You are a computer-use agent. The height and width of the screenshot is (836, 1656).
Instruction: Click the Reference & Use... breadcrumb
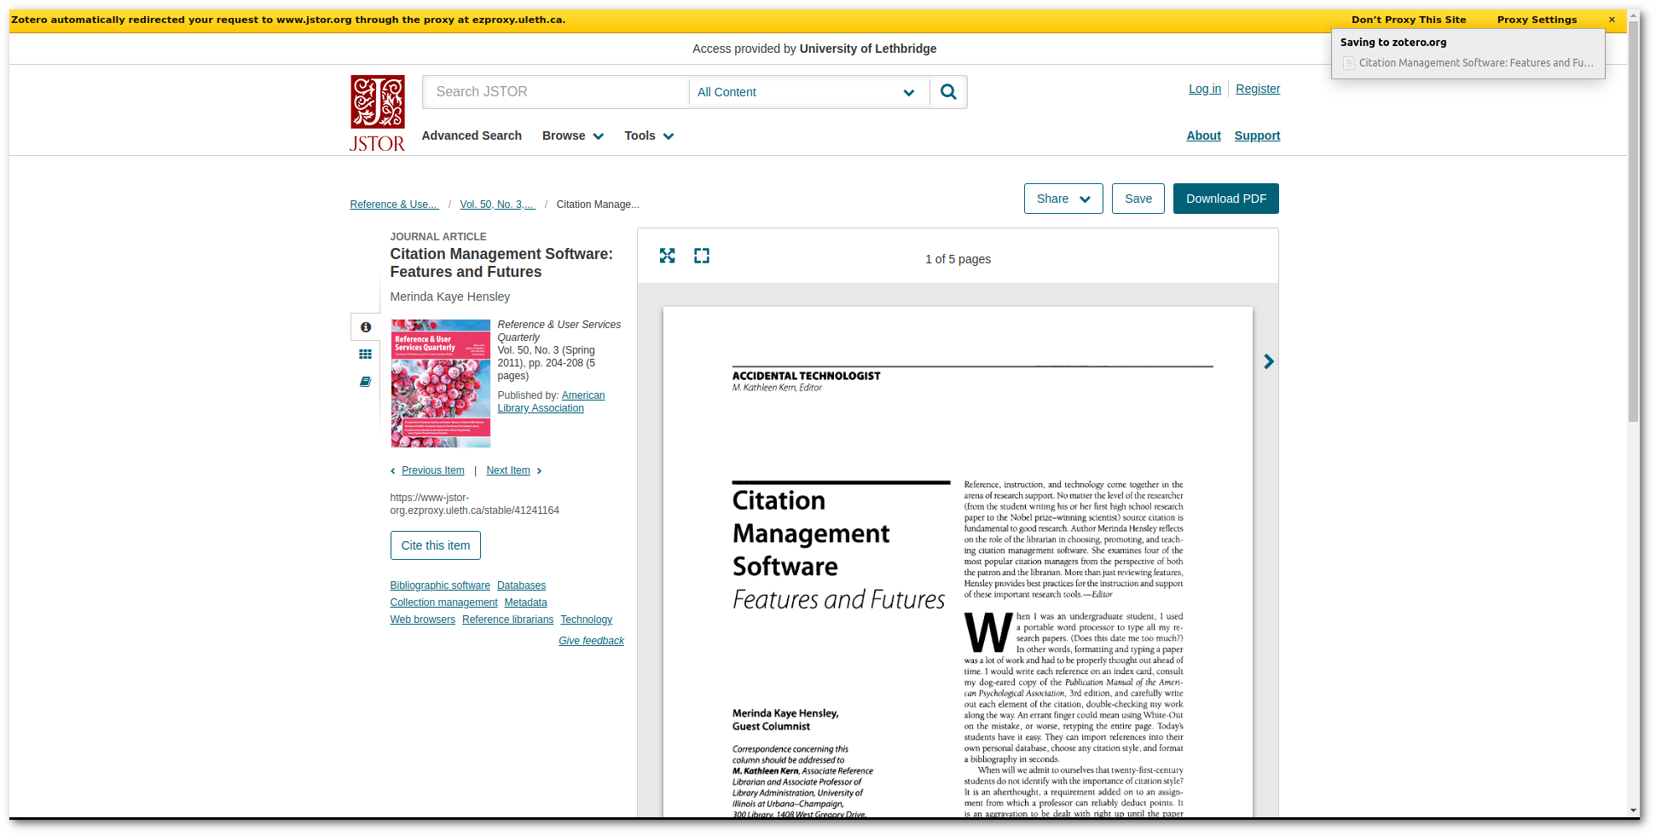coord(394,205)
